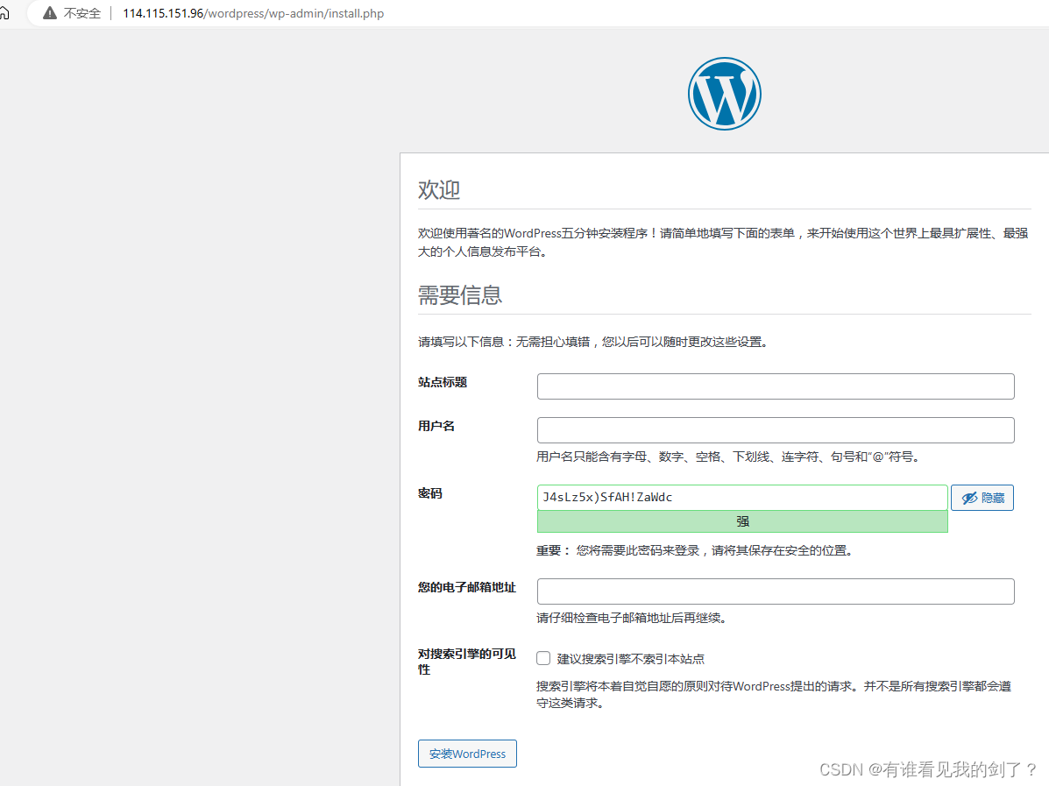Image resolution: width=1049 pixels, height=786 pixels.
Task: Click the URL in the address bar
Action: coord(253,13)
